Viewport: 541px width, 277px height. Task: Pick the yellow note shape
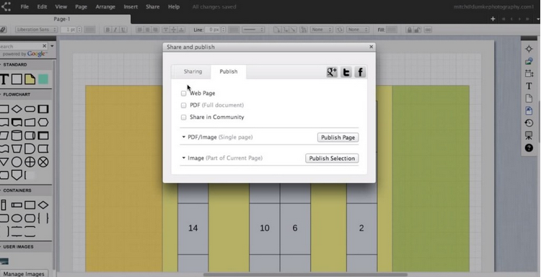[30, 79]
